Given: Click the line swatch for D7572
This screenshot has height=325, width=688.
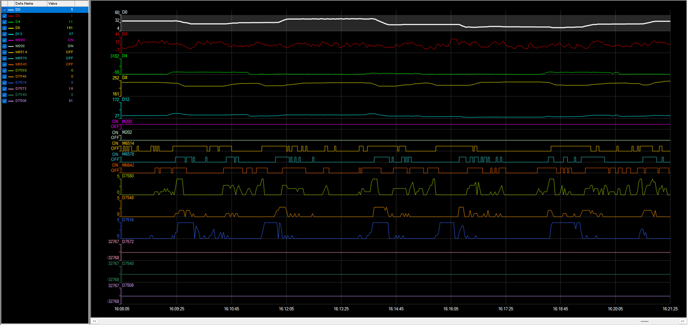Looking at the screenshot, I should [x=11, y=89].
